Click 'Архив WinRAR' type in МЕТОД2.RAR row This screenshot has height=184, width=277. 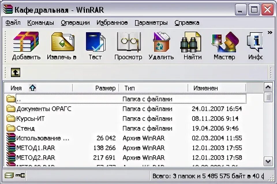coord(143,158)
